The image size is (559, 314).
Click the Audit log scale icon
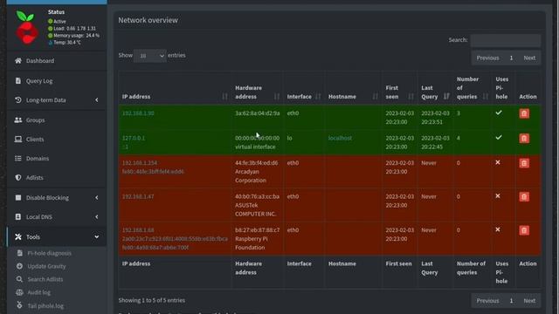click(x=19, y=293)
